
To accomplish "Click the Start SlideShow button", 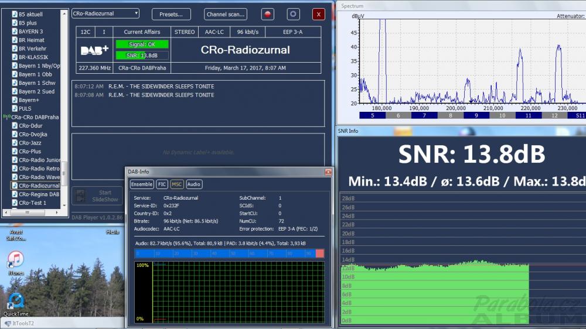I will (97, 196).
